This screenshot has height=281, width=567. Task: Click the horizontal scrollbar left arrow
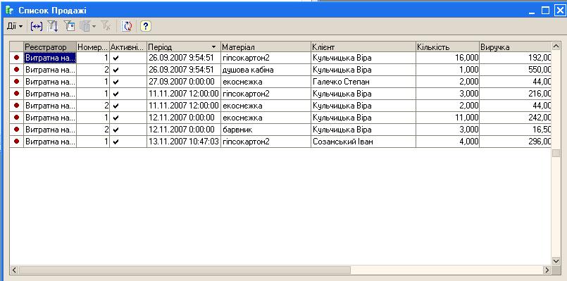click(15, 270)
